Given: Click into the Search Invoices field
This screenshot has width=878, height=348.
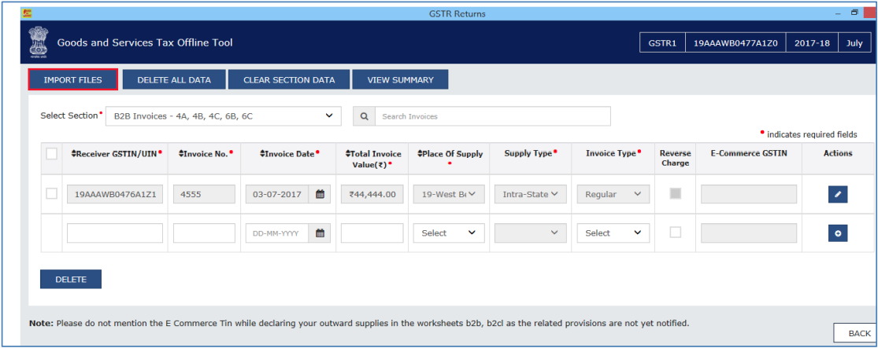Looking at the screenshot, I should (493, 117).
